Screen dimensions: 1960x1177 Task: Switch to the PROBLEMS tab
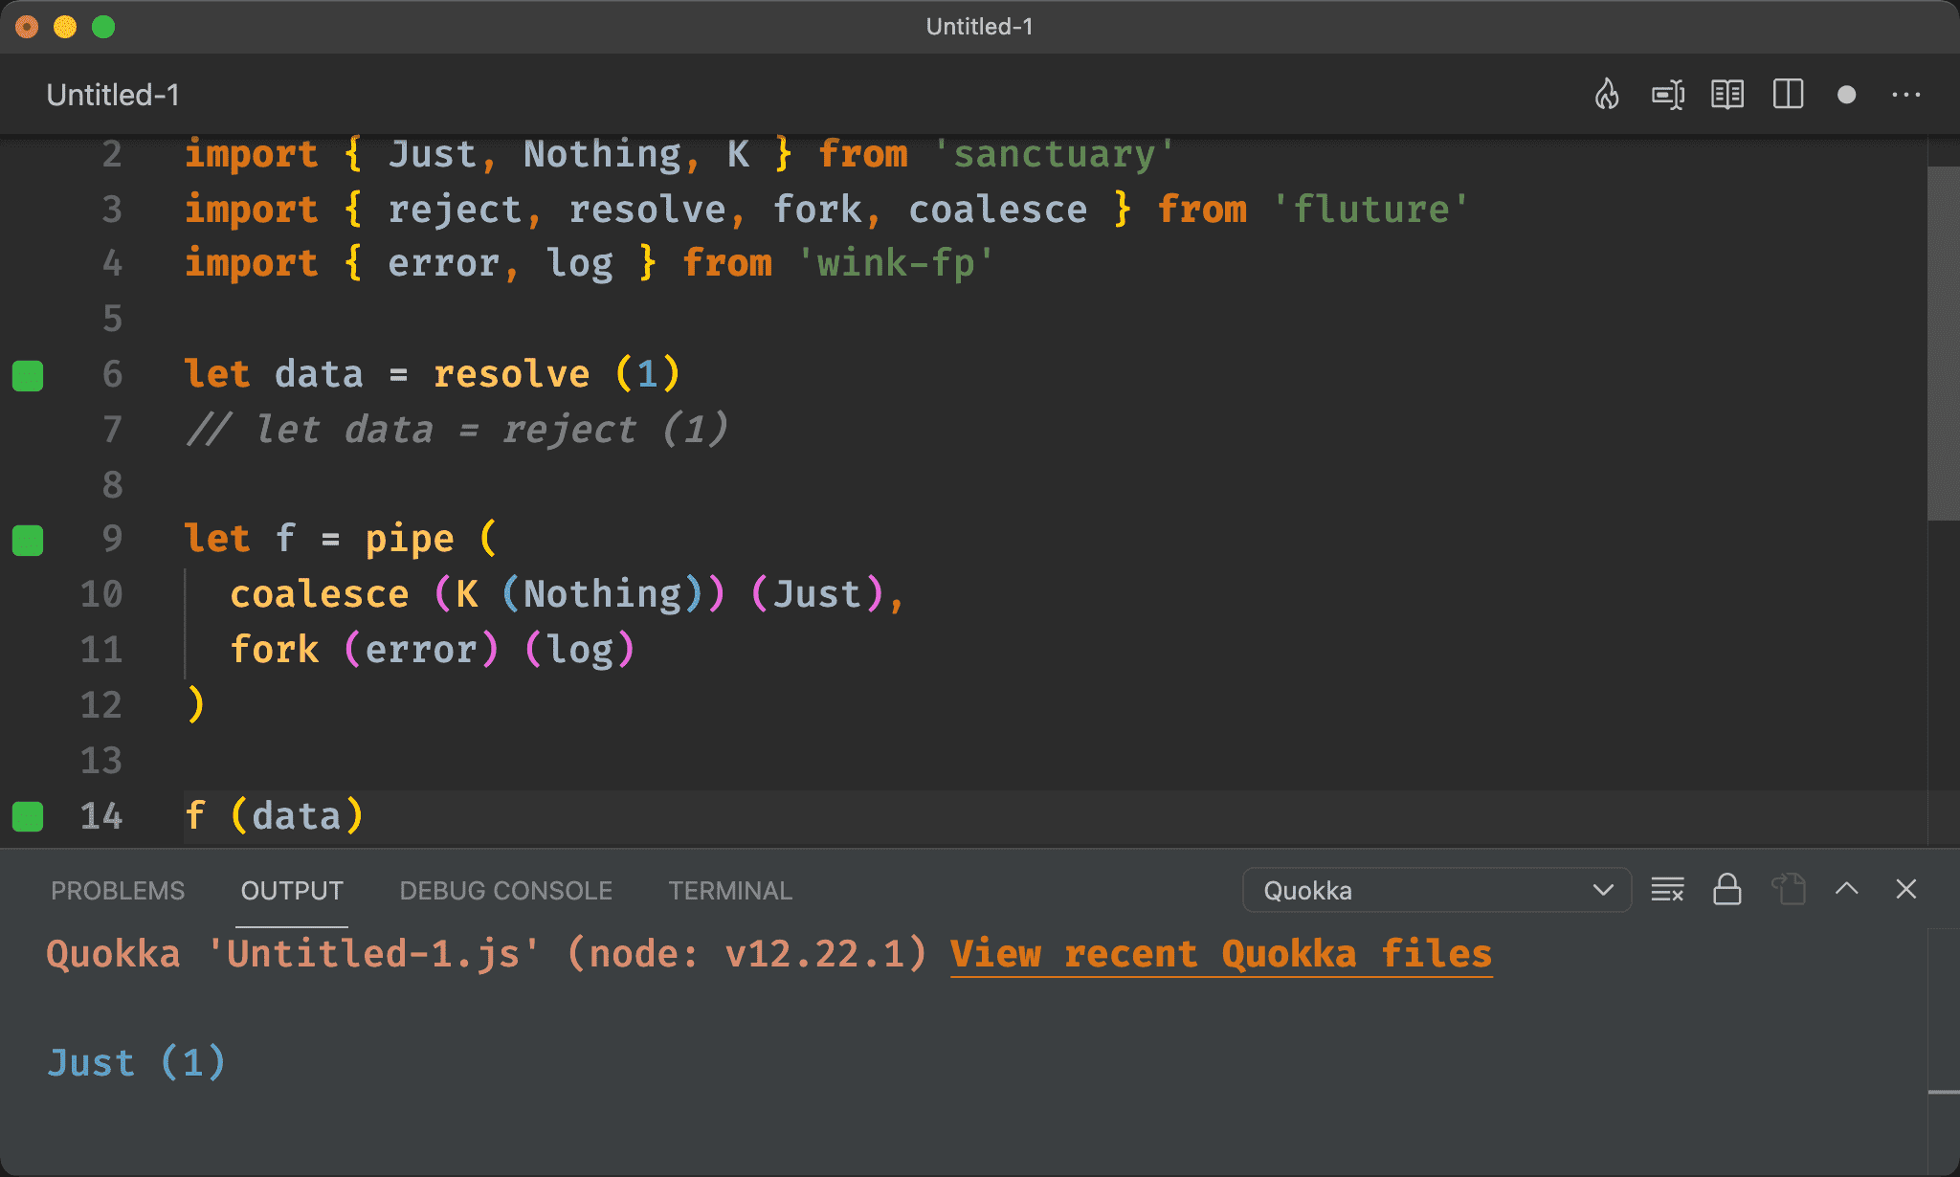pos(118,891)
